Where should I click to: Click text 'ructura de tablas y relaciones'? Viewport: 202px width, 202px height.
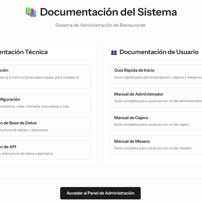click(24, 130)
